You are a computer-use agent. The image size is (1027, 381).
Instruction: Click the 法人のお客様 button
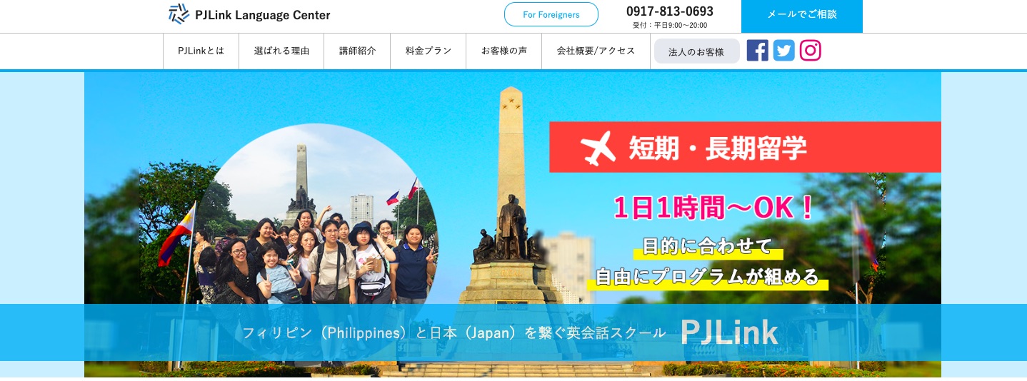click(696, 51)
